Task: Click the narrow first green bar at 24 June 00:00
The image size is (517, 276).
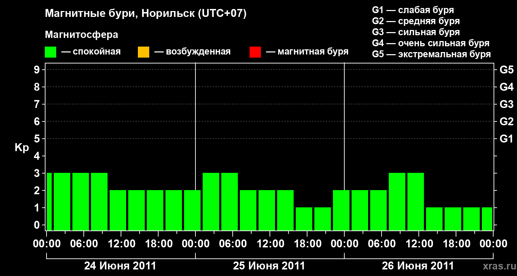Action: pos(49,201)
